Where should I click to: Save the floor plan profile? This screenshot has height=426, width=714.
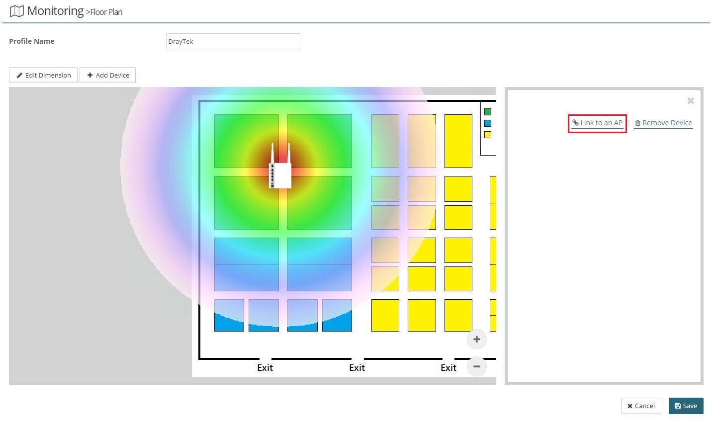(686, 406)
